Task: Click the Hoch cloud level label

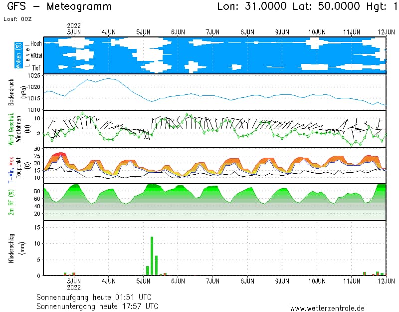Action: (x=36, y=44)
